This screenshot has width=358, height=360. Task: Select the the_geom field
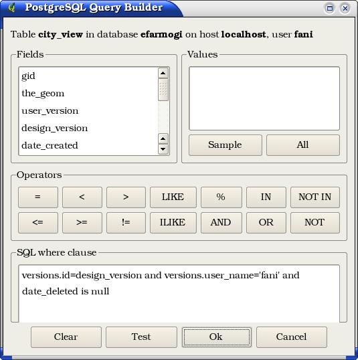(88, 93)
